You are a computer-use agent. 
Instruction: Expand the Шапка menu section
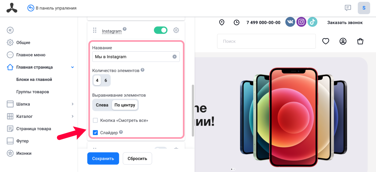click(x=73, y=104)
